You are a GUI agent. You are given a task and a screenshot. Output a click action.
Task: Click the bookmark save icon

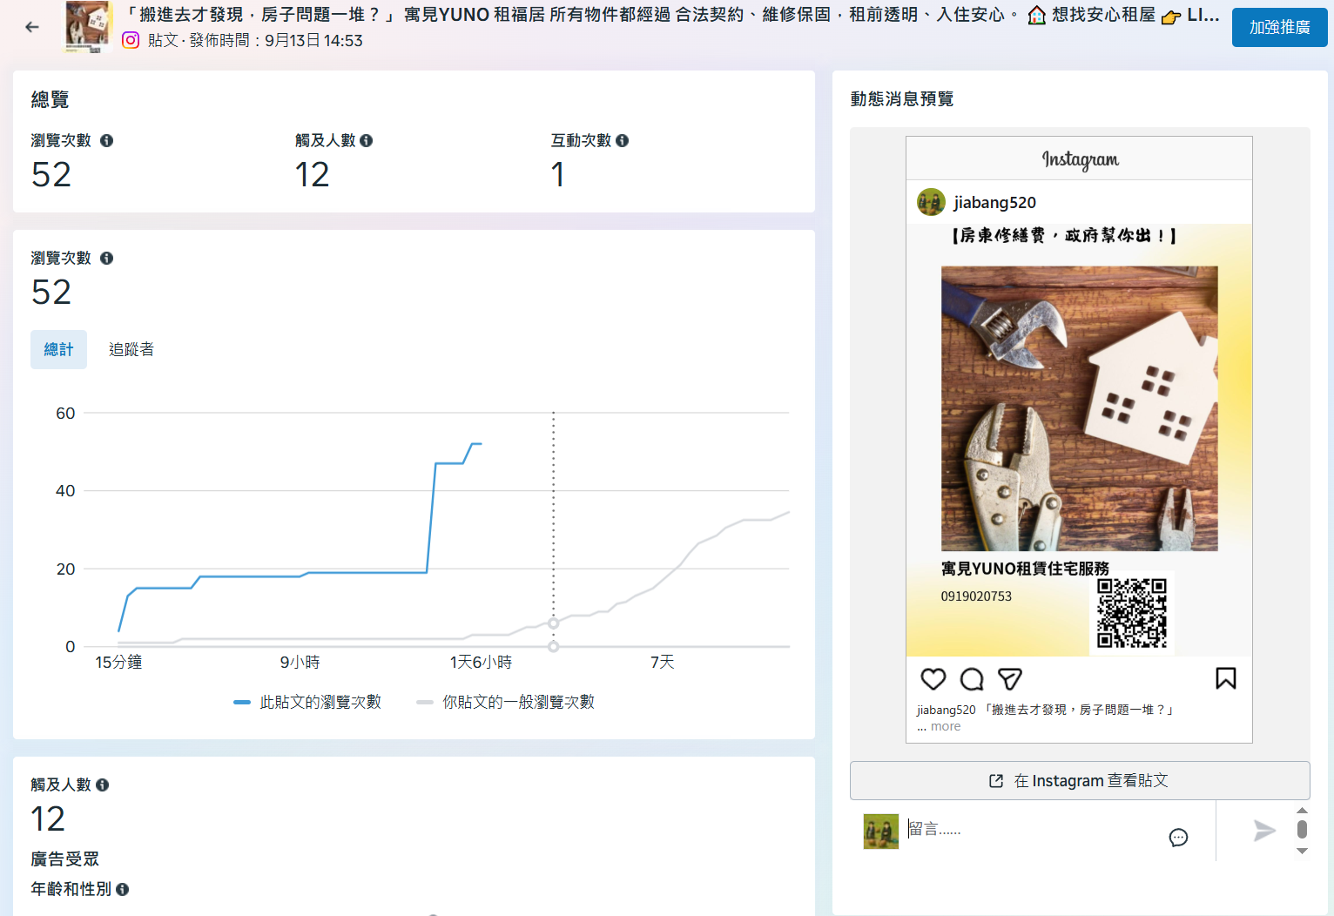[x=1225, y=678]
